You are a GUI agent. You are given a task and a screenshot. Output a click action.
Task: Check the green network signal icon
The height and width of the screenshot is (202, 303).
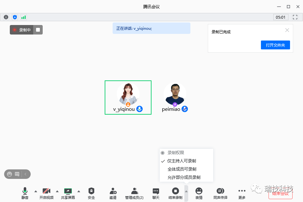(24, 17)
